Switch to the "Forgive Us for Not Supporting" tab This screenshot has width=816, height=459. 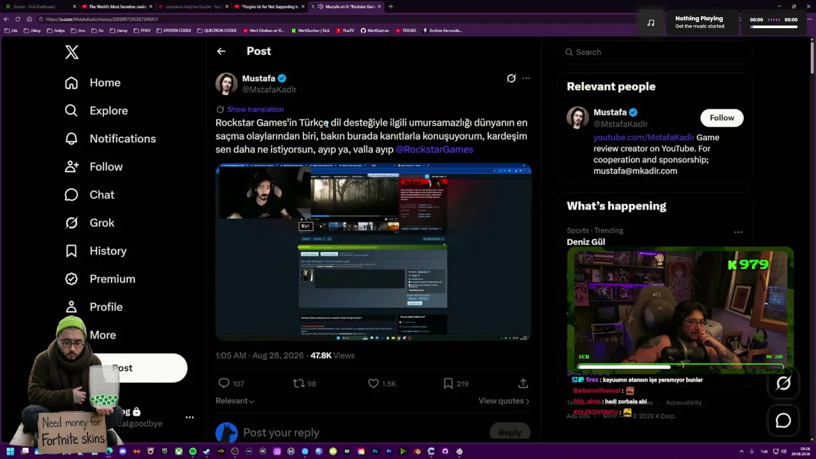click(x=268, y=6)
